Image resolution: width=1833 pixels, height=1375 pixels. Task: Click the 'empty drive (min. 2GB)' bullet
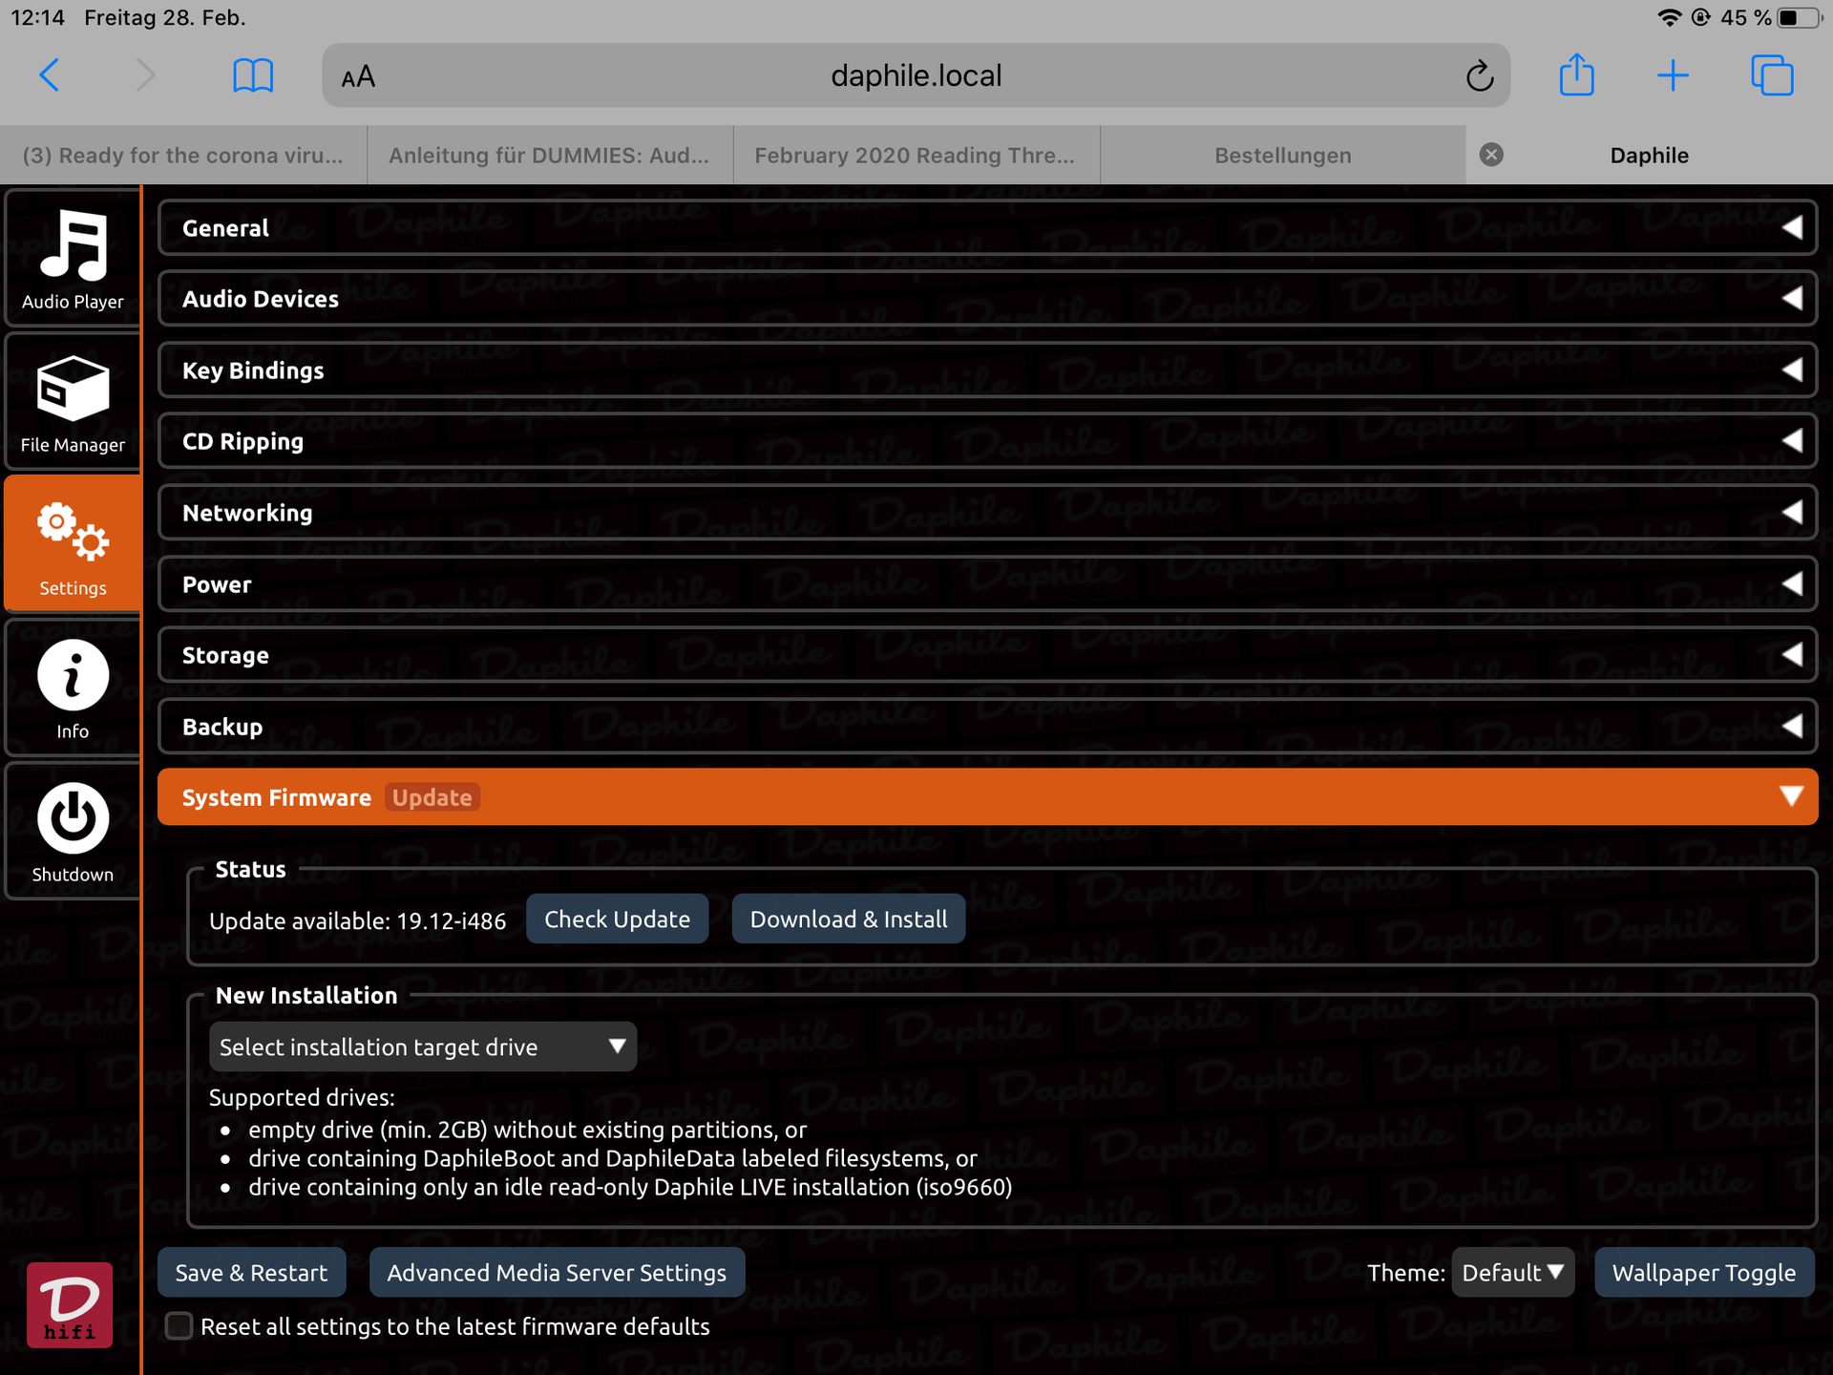tap(528, 1130)
